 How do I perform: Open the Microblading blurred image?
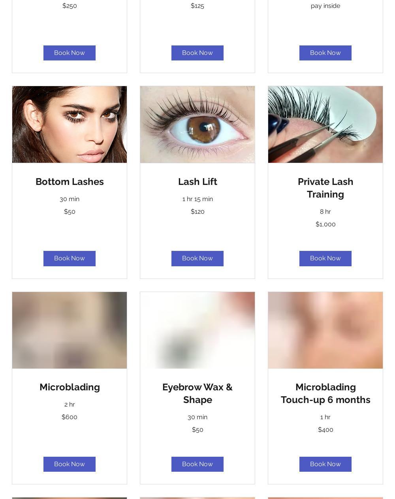[x=70, y=330]
